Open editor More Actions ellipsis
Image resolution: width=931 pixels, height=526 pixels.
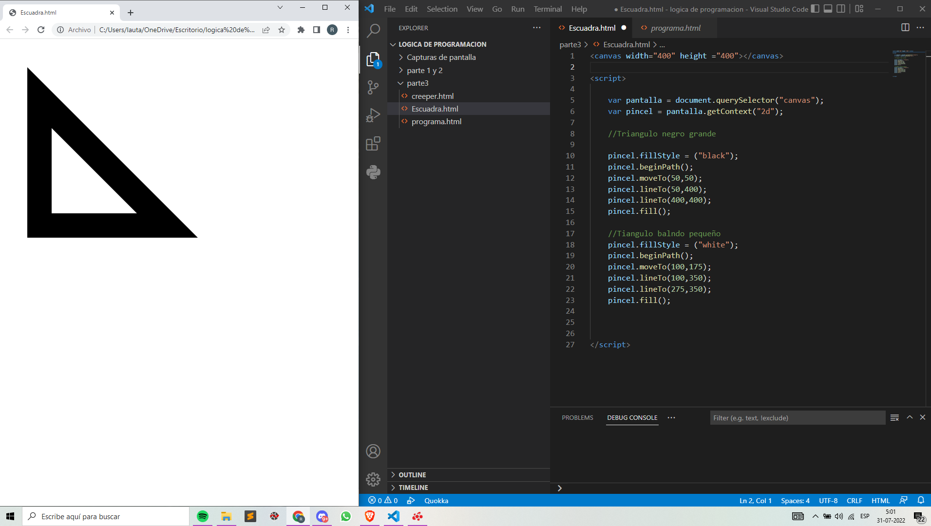(920, 28)
